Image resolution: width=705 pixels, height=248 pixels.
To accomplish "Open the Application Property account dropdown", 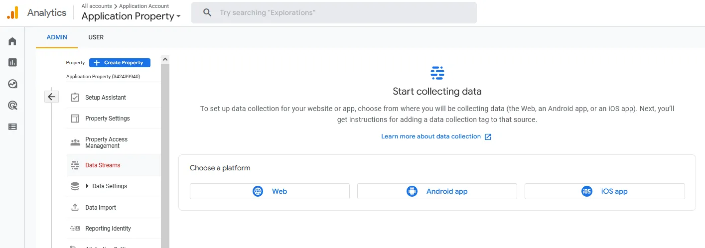I will pyautogui.click(x=131, y=16).
